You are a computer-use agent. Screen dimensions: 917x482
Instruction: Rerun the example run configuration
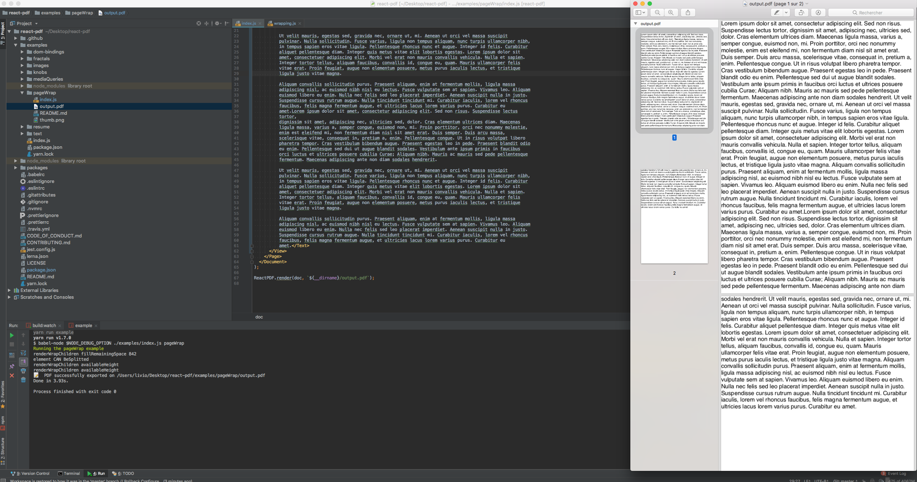[x=12, y=335]
